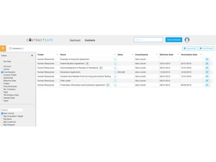This screenshot has height=162, width=216.
Task: Select the Folder filter radio button
Action: pyautogui.click(x=2, y=83)
